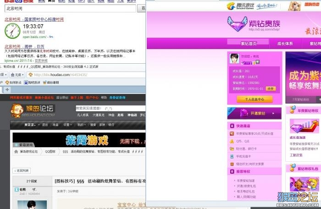
Task: Click the browser address bar with bbs.houdao.com
Action: [86, 75]
